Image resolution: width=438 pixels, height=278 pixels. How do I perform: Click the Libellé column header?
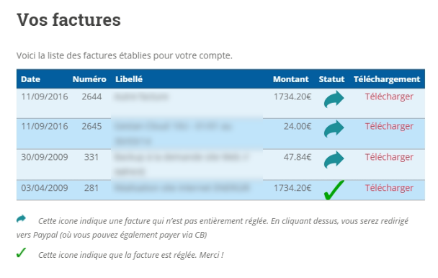[x=129, y=79]
